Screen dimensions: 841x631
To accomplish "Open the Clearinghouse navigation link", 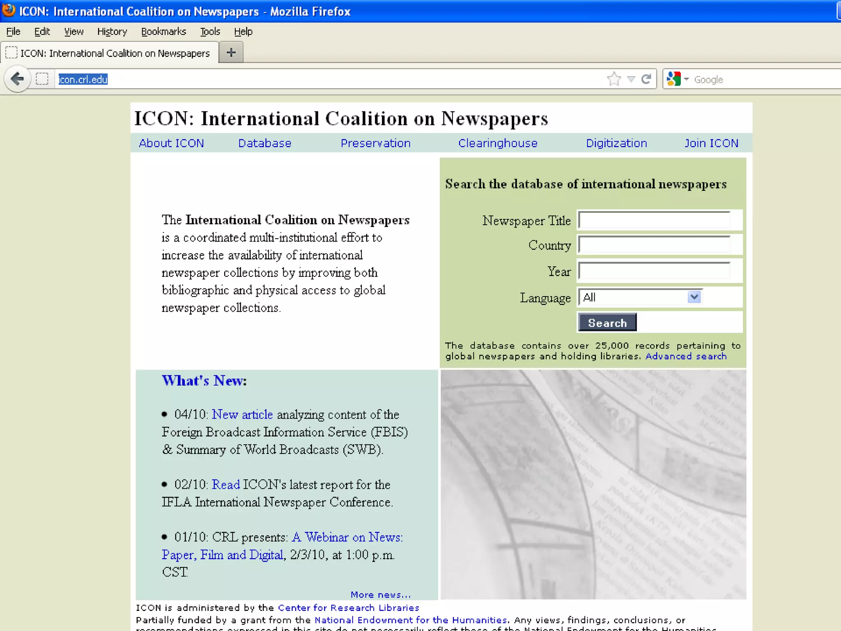I will (x=497, y=143).
